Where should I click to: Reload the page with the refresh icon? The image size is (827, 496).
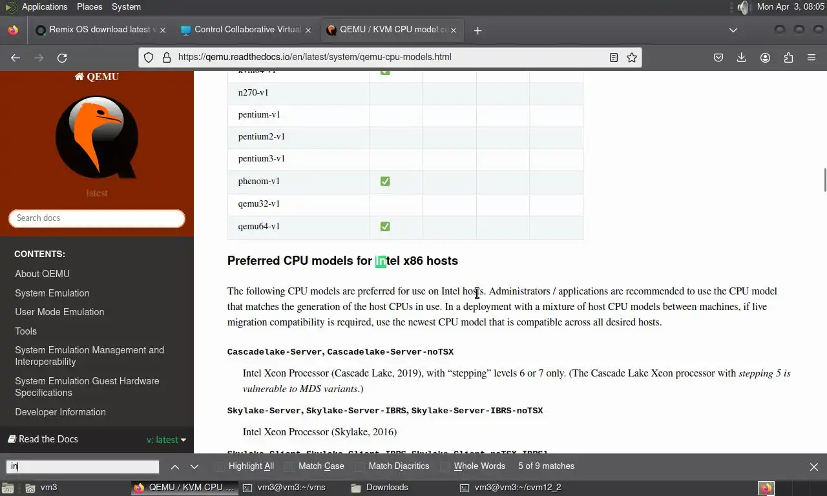pos(62,57)
